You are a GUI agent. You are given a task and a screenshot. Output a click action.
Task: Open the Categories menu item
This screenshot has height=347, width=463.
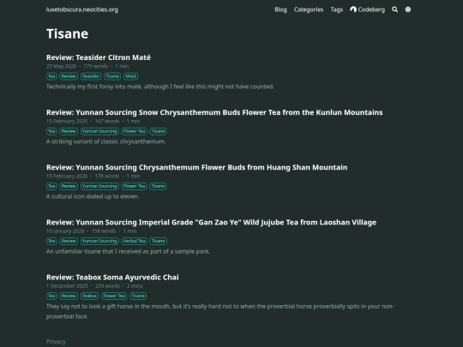309,9
